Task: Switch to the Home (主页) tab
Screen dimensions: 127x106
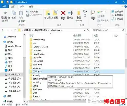Action: click(x=13, y=6)
